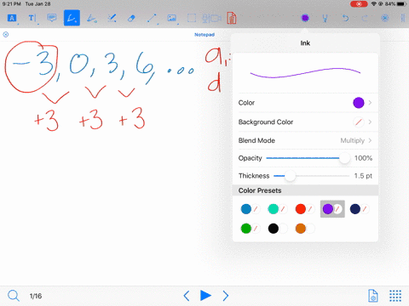409x306 pixels.
Task: Tap the 100% opacity value
Action: (363, 158)
